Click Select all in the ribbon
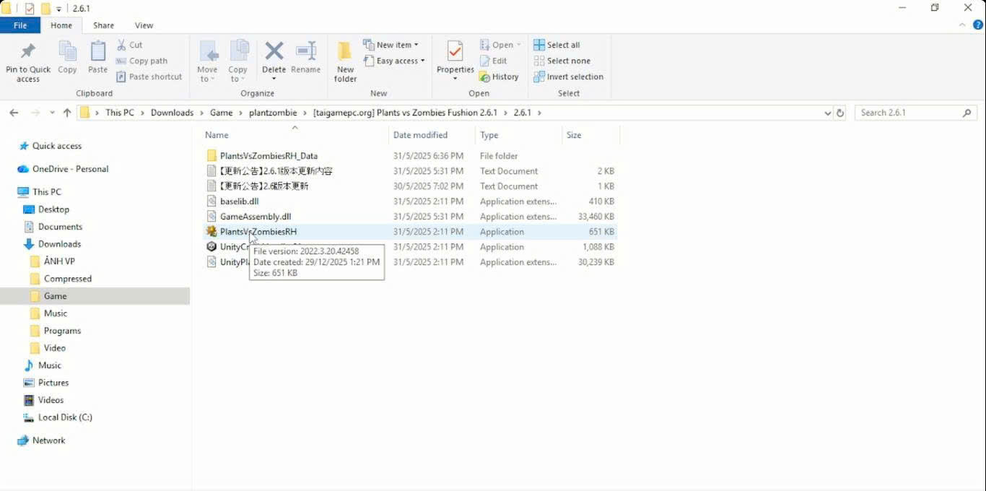 click(x=557, y=45)
